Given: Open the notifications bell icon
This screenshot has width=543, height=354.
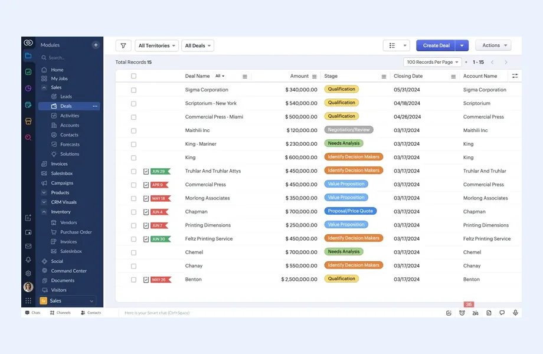Looking at the screenshot, I should click(x=28, y=260).
